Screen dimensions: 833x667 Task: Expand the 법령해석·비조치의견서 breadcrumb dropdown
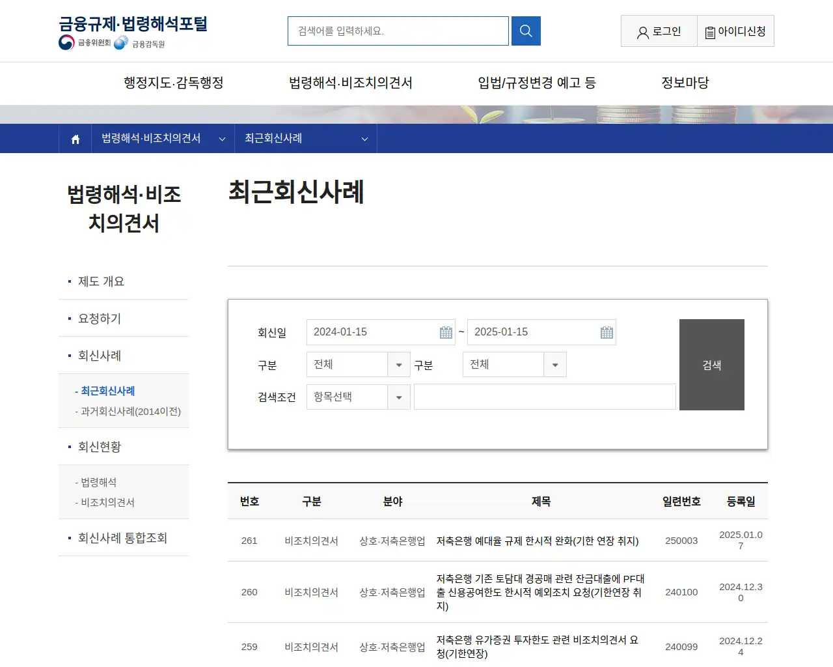pyautogui.click(x=163, y=138)
